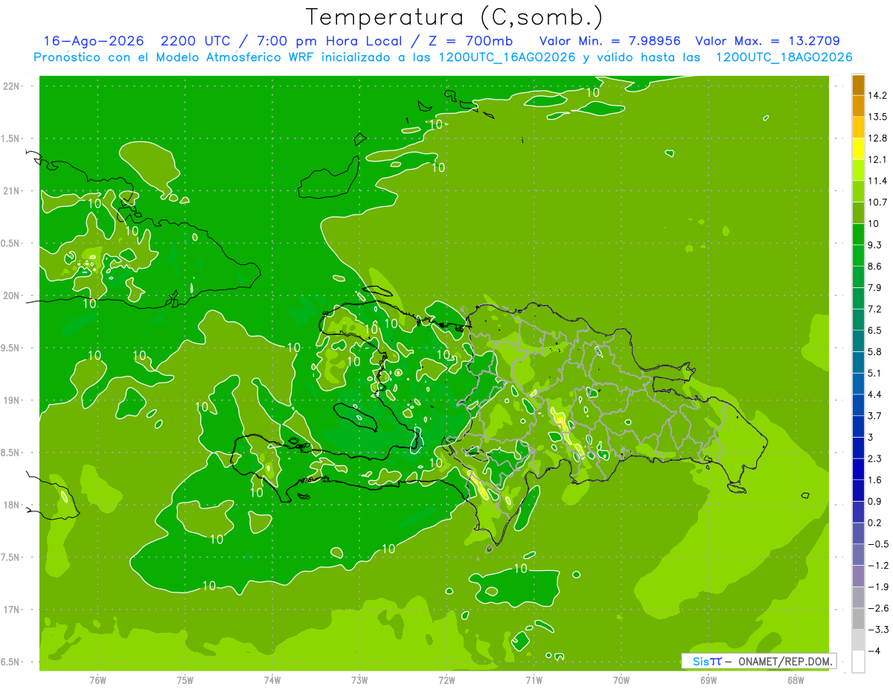
Task: Click the "74W" longitude axis label
Action: click(272, 680)
